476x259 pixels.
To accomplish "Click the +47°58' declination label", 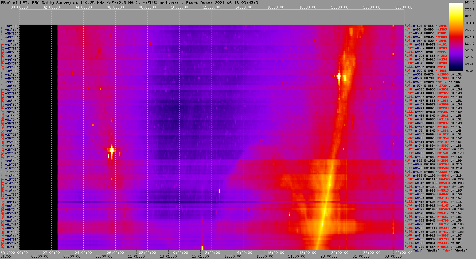I will pyautogui.click(x=11, y=45).
